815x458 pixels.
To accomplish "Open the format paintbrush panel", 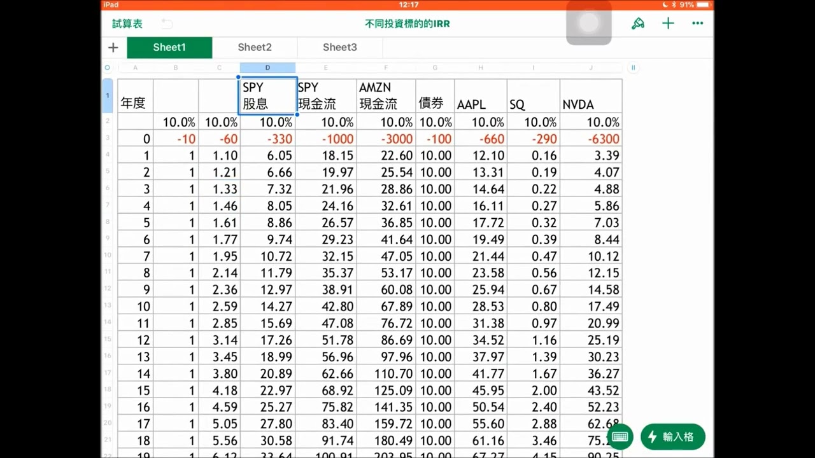I will tap(638, 24).
